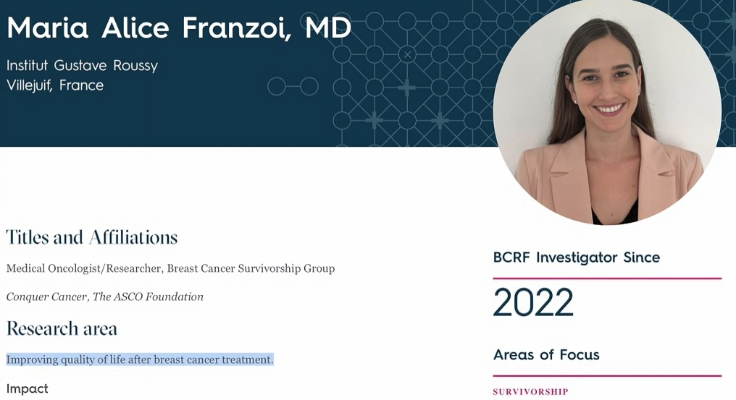Click the two-circle connector icon in banner

[293, 87]
